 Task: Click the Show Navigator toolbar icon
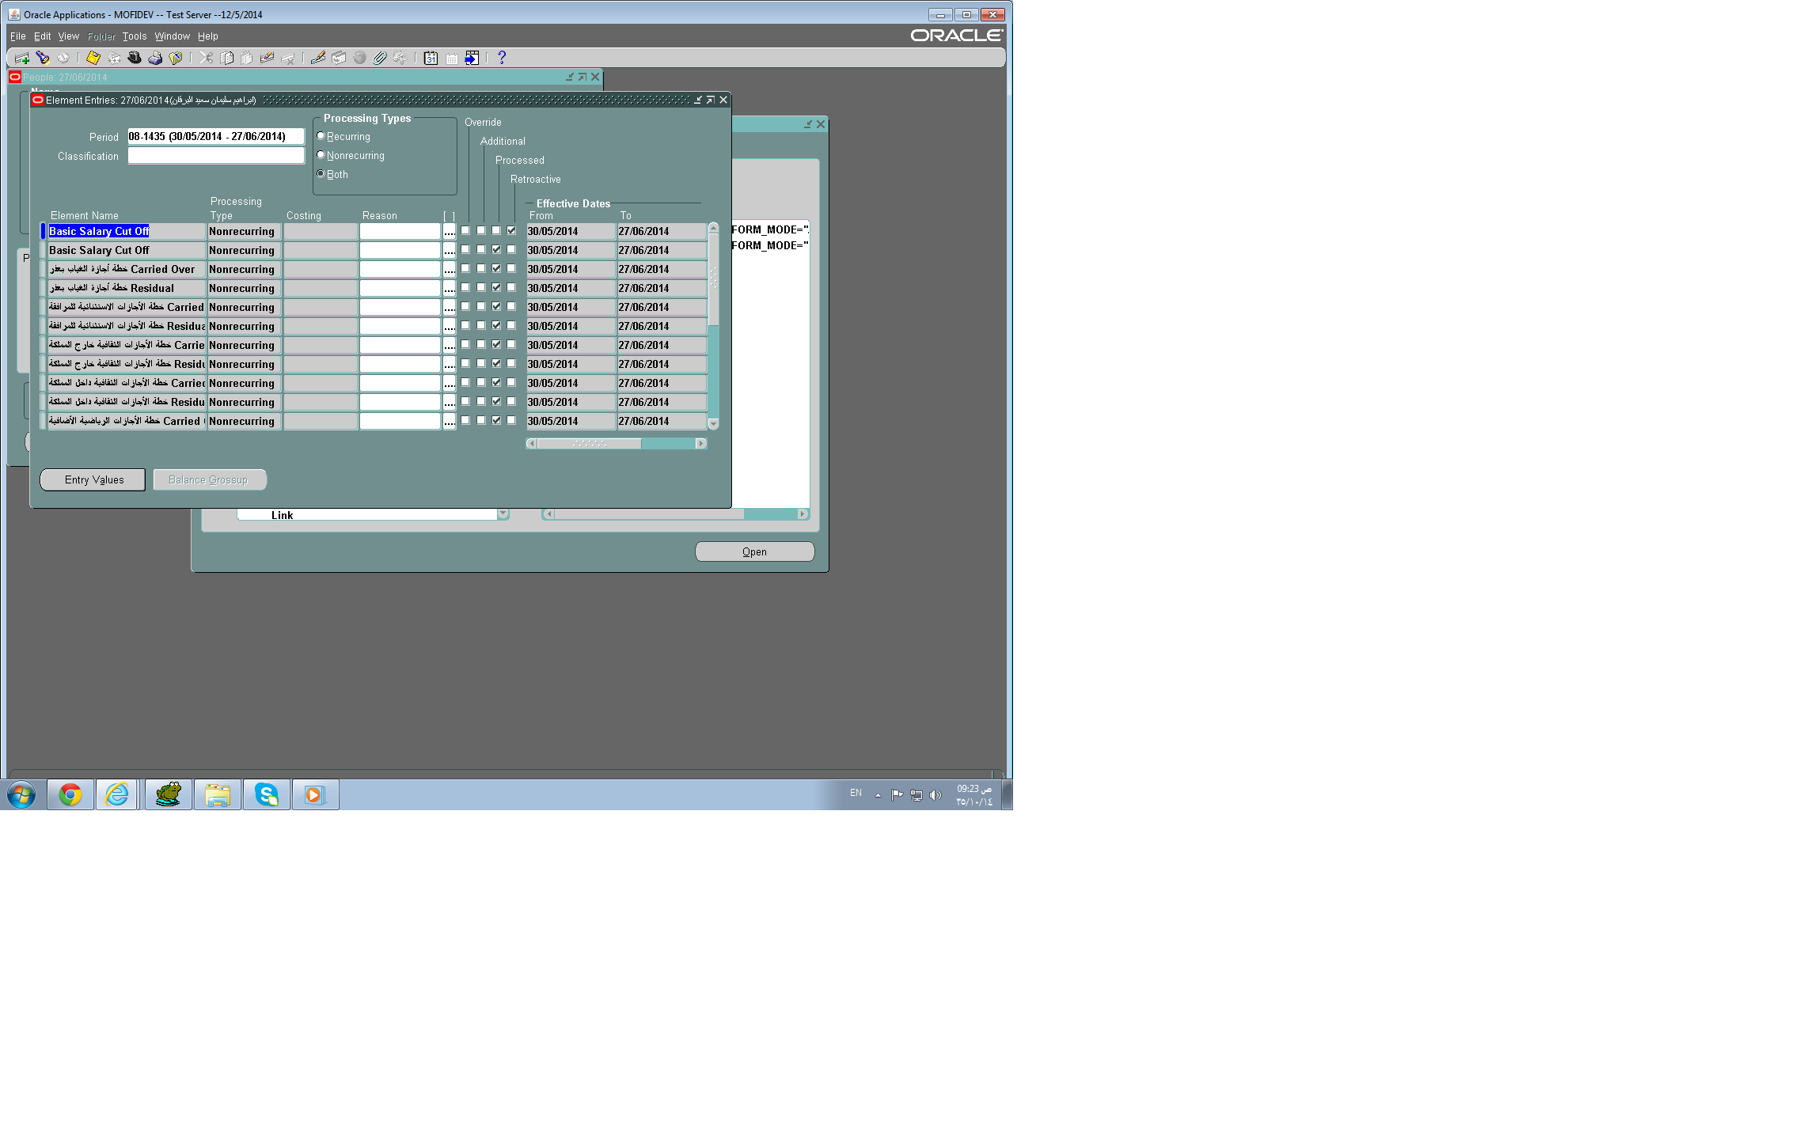pos(63,58)
